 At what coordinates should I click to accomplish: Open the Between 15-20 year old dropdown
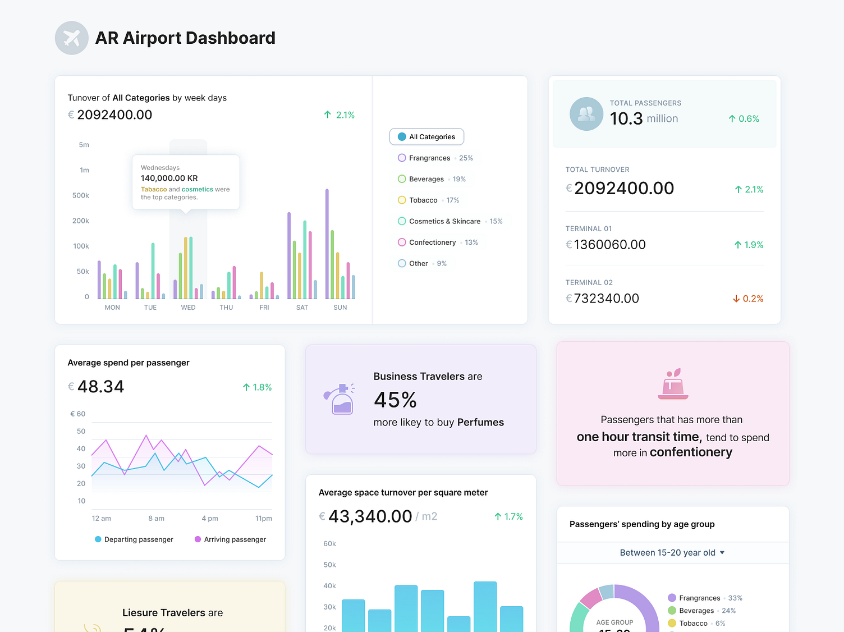pyautogui.click(x=672, y=552)
